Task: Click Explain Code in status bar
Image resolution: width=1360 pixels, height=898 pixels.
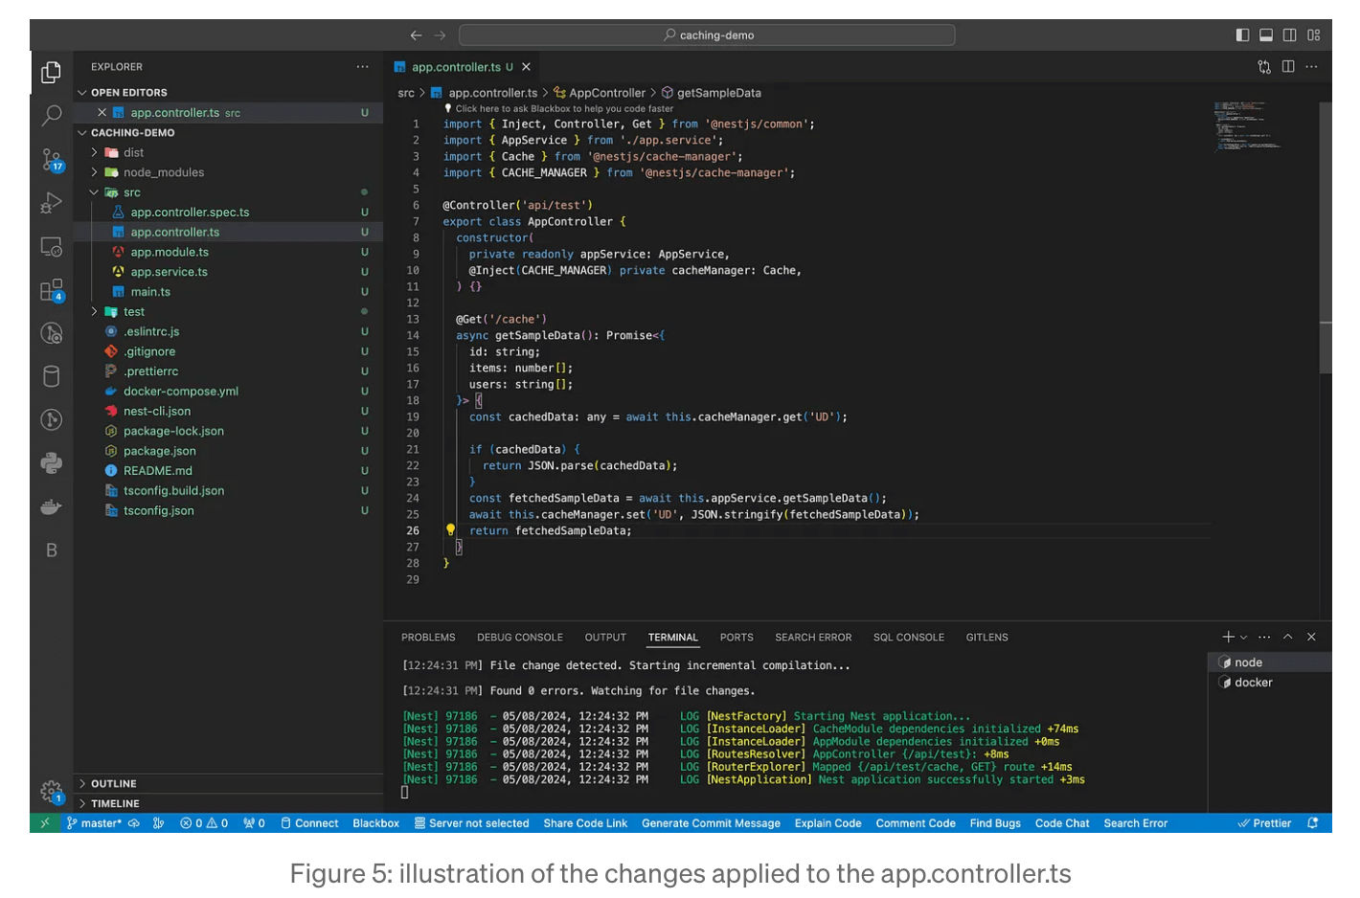Action: [827, 823]
